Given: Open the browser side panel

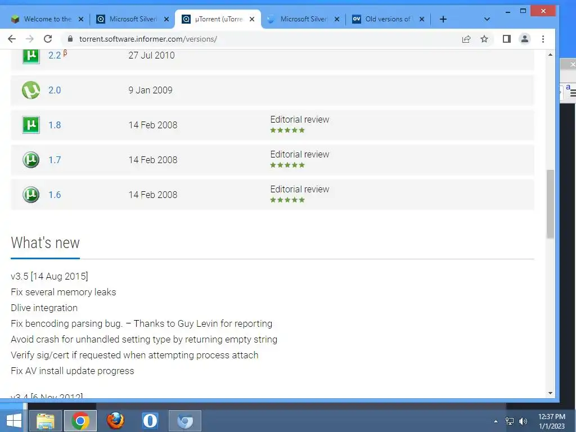Looking at the screenshot, I should click(x=507, y=39).
